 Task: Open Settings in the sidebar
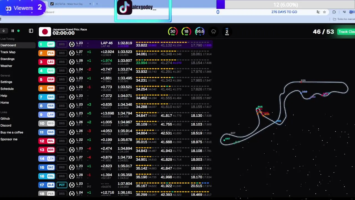coord(6,82)
